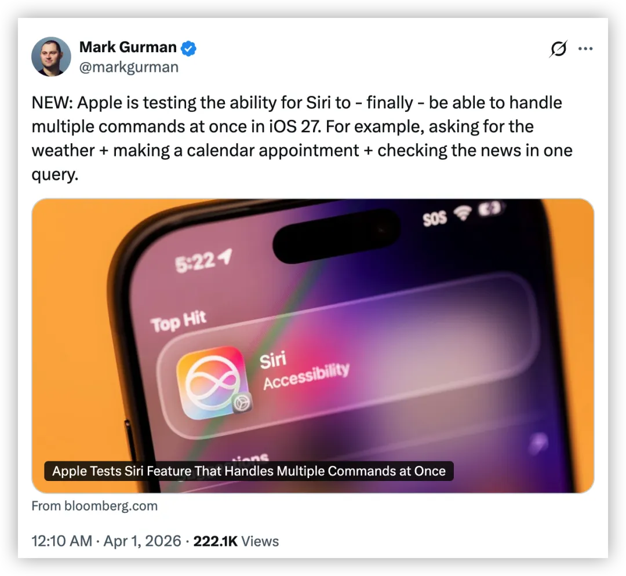The image size is (626, 576).
Task: Open the @markgurman handle link
Action: 129,67
